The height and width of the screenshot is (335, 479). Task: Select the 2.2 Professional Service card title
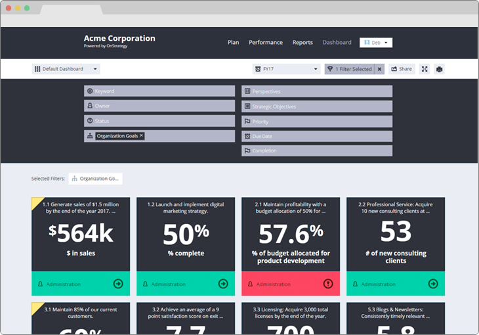coord(396,208)
